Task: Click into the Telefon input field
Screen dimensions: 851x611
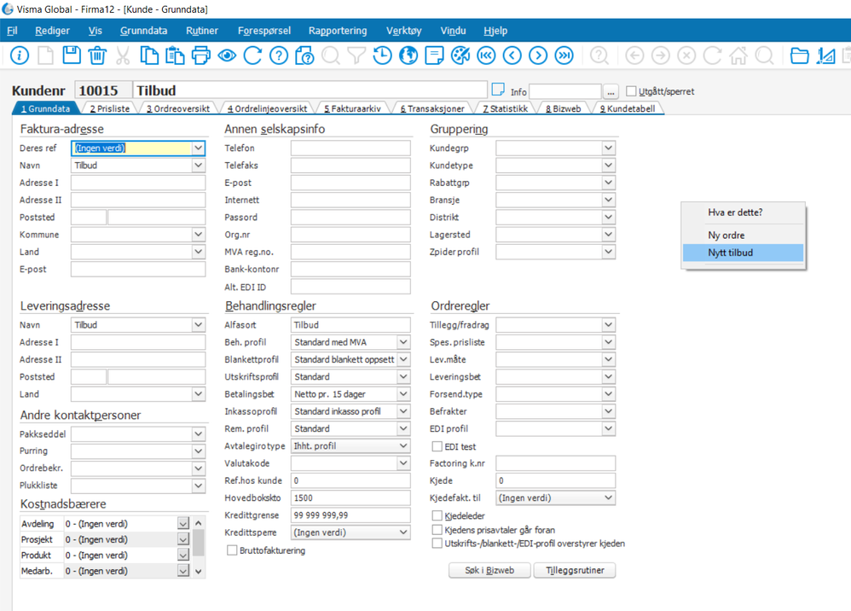Action: (350, 148)
